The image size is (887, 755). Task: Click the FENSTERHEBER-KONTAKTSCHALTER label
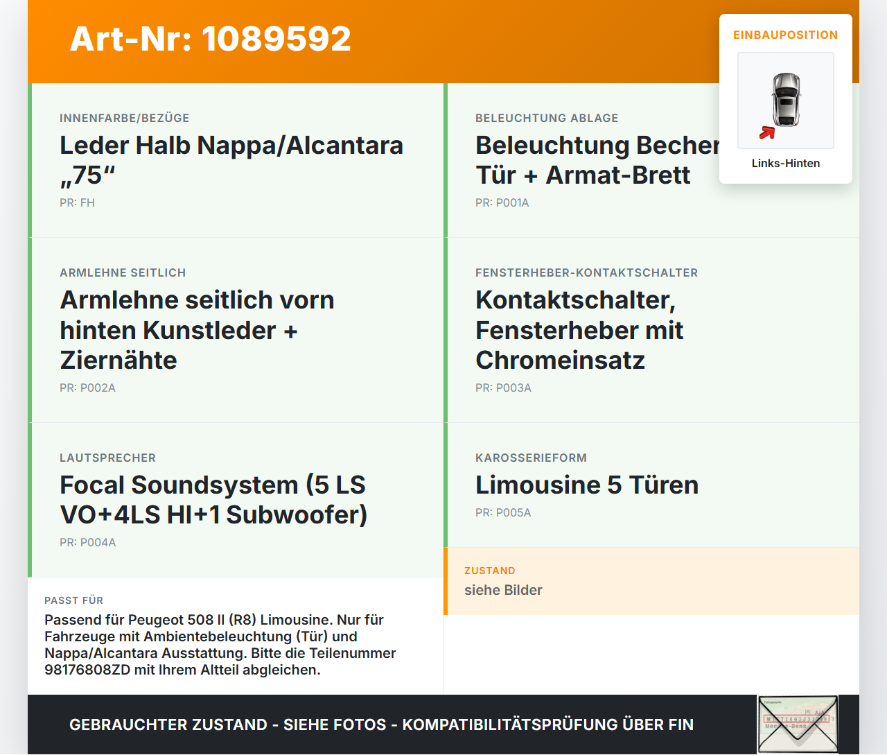pyautogui.click(x=587, y=272)
